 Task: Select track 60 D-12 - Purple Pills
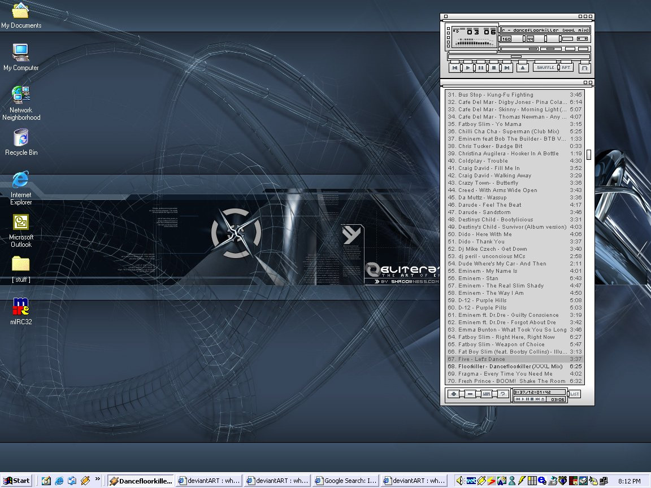(x=514, y=307)
